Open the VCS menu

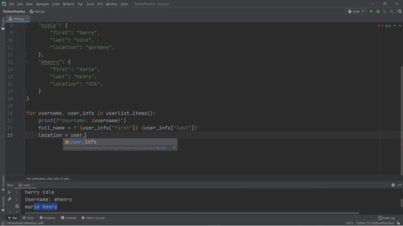pos(100,4)
